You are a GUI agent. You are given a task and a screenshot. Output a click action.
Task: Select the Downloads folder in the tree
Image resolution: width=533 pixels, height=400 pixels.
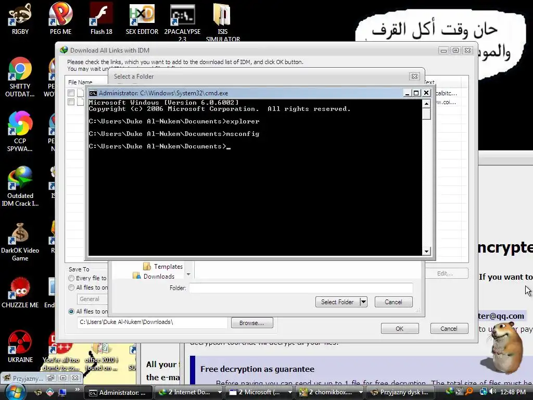point(154,276)
